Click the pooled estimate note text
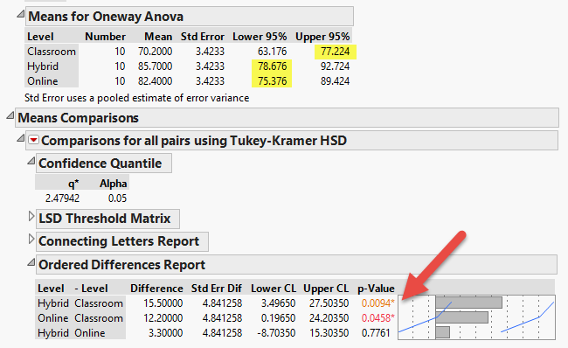This screenshot has width=568, height=348. coord(137,98)
